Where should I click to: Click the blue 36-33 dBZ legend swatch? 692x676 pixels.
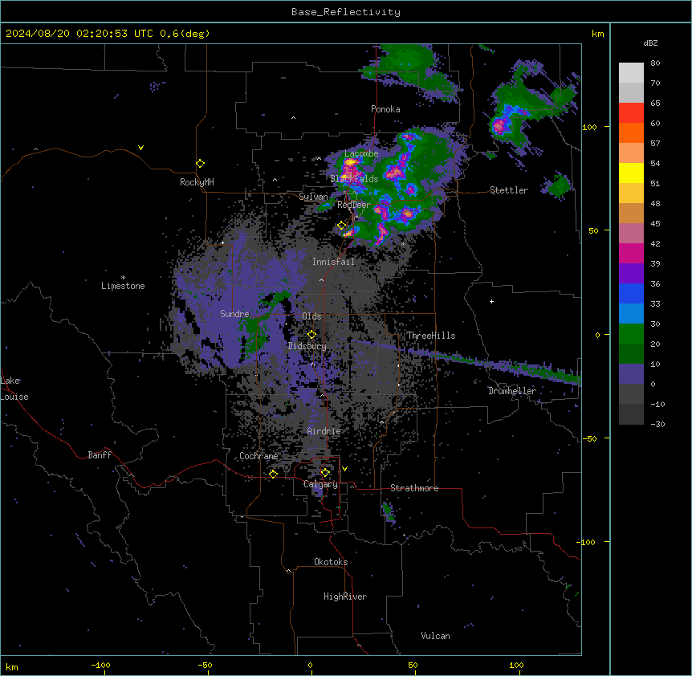[x=631, y=293]
